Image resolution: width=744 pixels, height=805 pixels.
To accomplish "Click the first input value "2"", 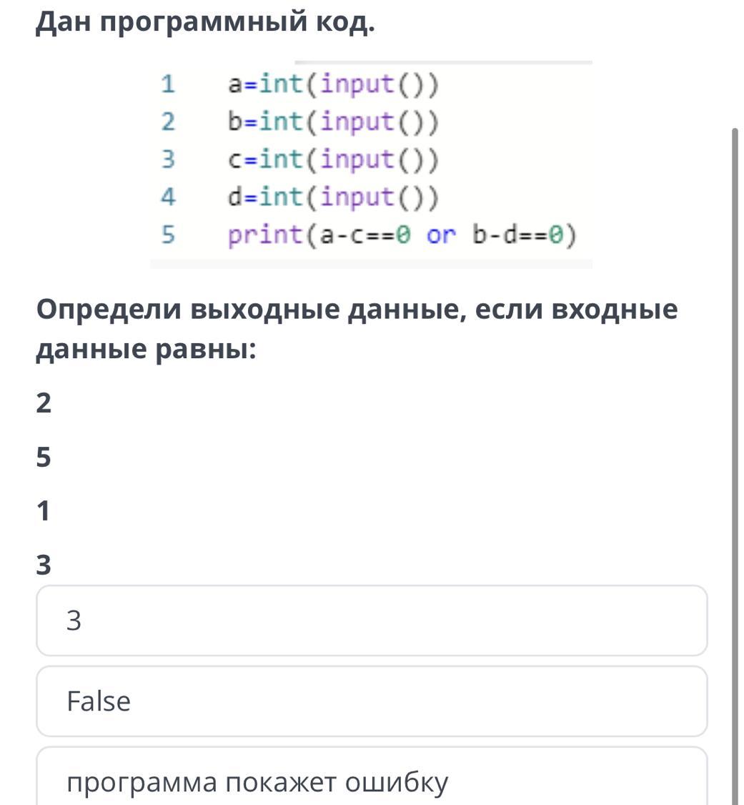I will [x=44, y=403].
